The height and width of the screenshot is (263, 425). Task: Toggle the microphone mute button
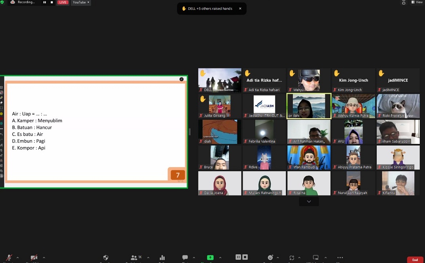click(x=9, y=258)
